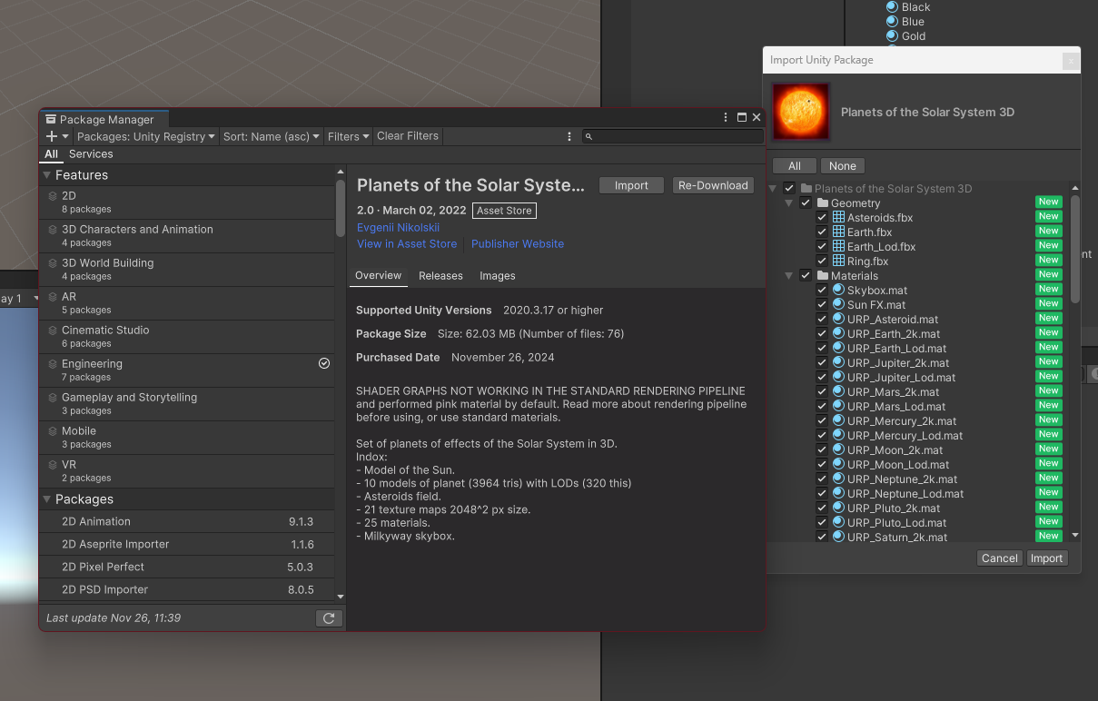The width and height of the screenshot is (1098, 701).
Task: Click the add-package dropdown arrow beside plus
Action: pyautogui.click(x=65, y=136)
